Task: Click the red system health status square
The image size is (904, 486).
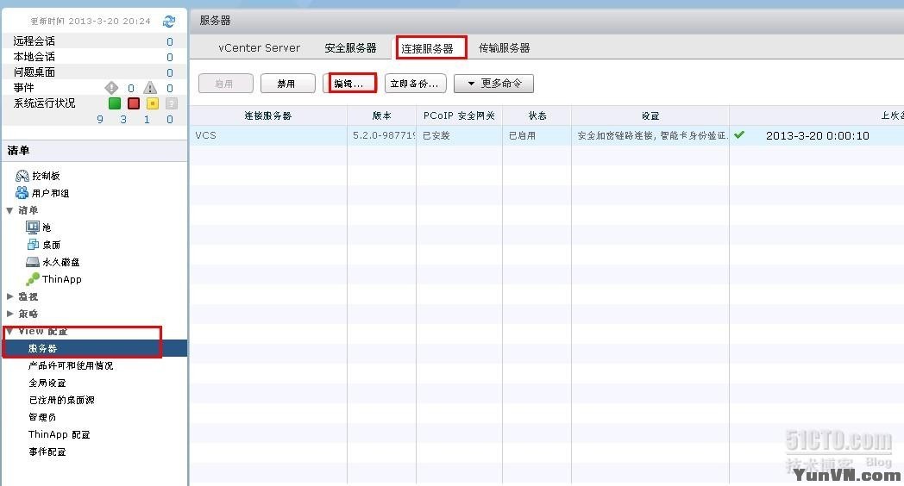Action: coord(134,103)
